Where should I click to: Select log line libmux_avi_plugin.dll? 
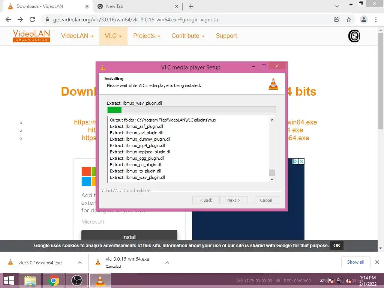click(136, 133)
